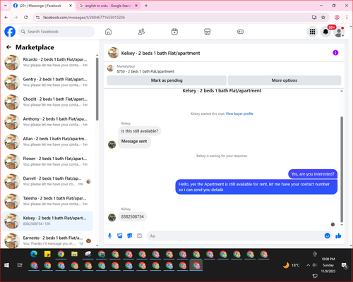Open the emoji picker in message box

(327, 235)
